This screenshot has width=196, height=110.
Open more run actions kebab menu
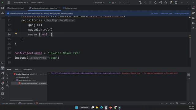click(x=129, y=3)
